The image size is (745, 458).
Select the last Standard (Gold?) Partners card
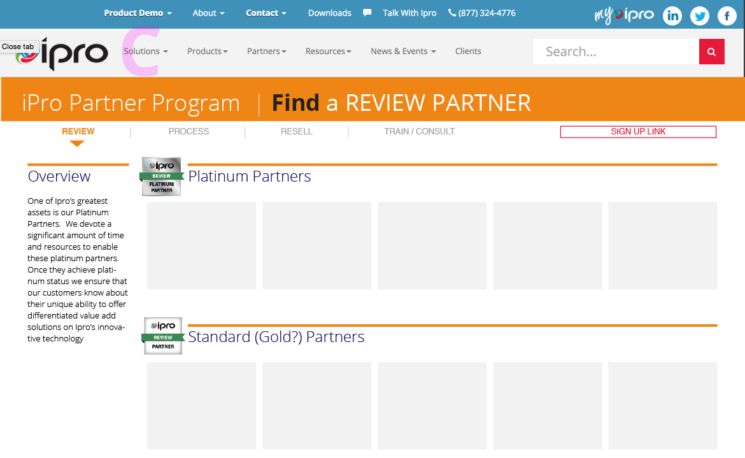click(663, 406)
